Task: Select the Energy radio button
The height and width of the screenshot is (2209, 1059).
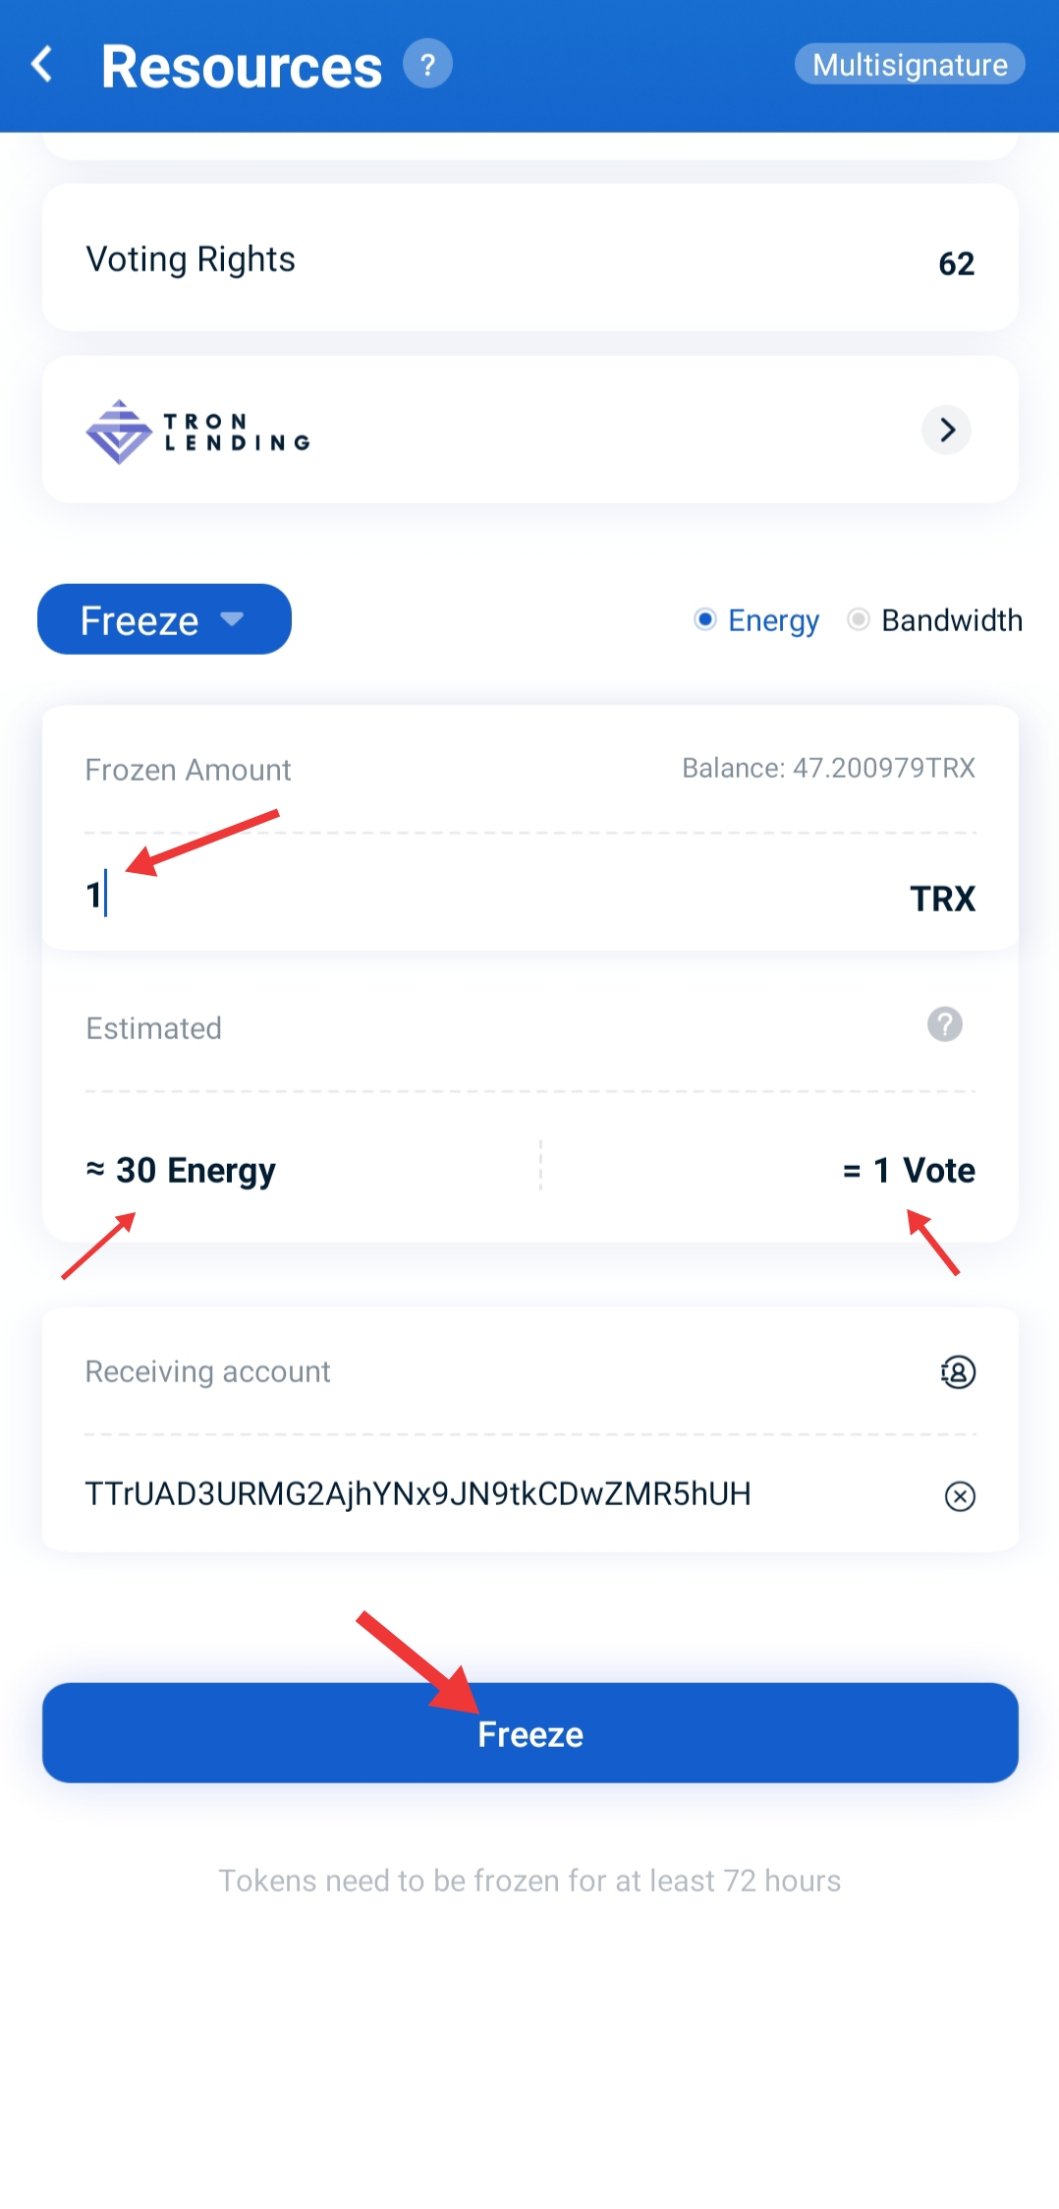Action: click(x=704, y=619)
